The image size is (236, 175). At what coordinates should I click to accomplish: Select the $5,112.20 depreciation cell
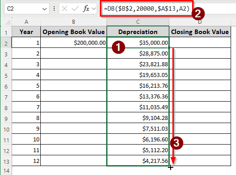tap(138, 150)
